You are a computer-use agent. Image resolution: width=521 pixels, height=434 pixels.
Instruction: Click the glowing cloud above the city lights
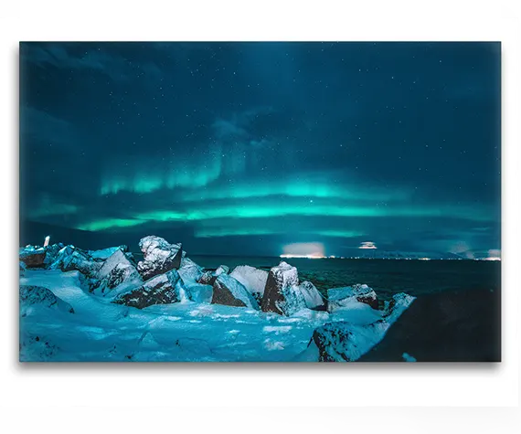tap(303, 249)
